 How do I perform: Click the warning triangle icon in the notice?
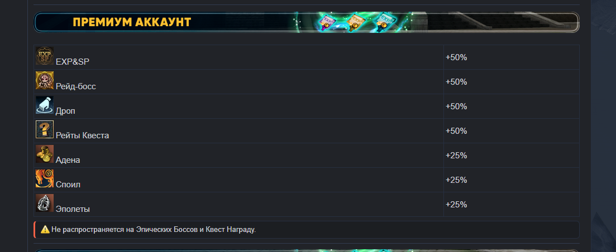pos(45,229)
